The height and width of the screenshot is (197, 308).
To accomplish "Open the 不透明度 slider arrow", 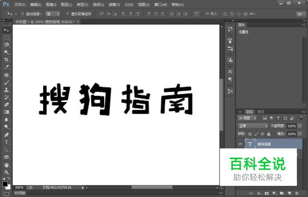I will [300, 126].
